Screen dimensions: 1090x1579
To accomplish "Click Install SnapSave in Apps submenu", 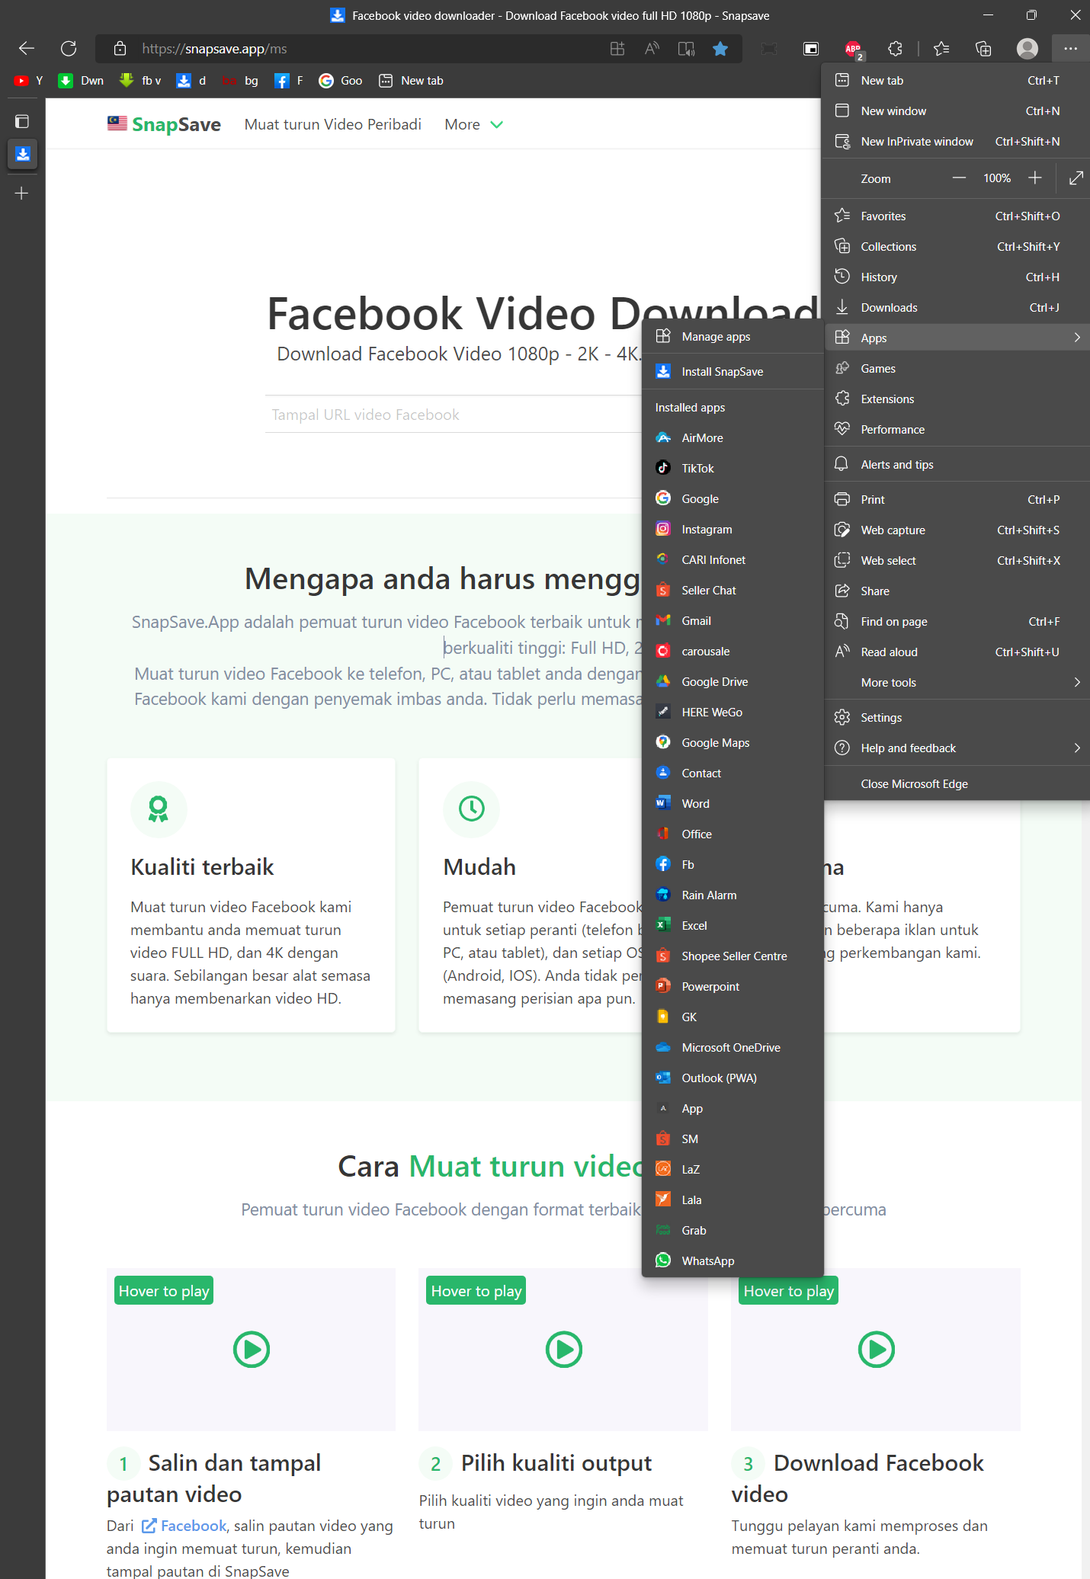I will coord(733,372).
